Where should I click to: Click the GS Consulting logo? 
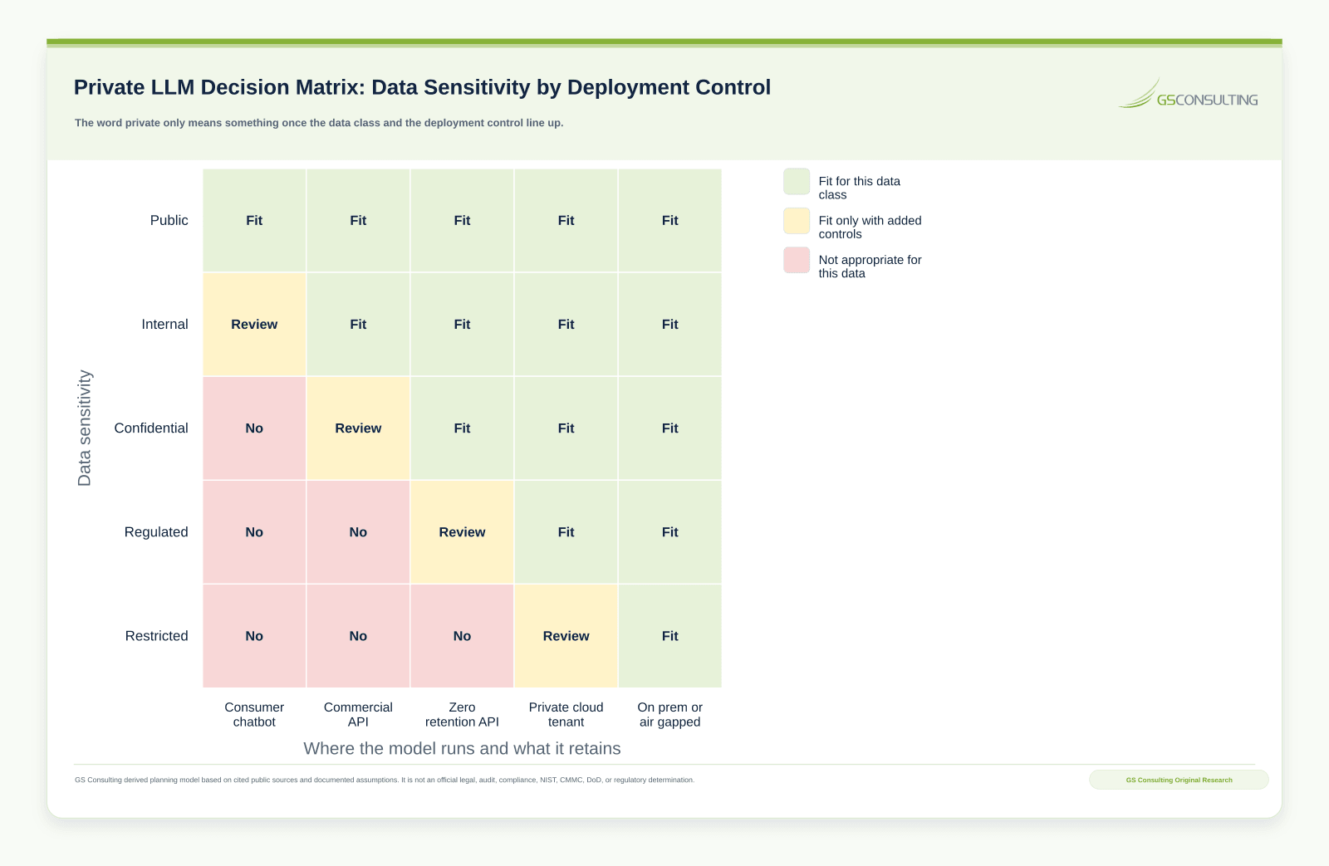[1188, 94]
